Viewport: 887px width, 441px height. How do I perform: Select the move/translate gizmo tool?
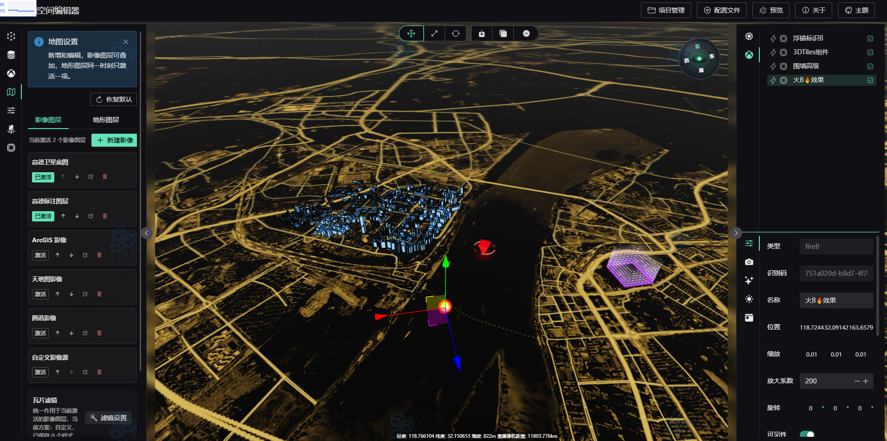411,33
